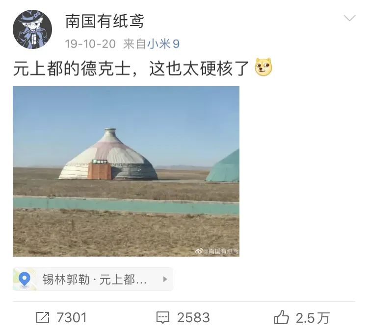Tap the 小米9 device source link
This screenshot has height=333, width=368.
click(163, 44)
